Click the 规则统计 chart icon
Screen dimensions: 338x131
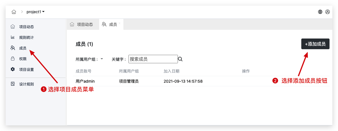point(13,37)
